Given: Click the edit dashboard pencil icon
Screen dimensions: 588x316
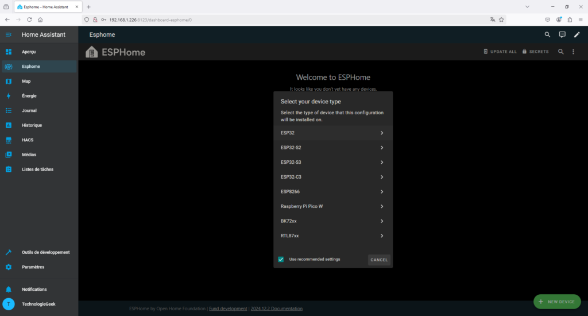Looking at the screenshot, I should pos(577,34).
